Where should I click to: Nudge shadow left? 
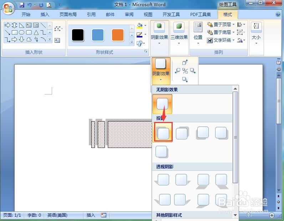(x=177, y=71)
